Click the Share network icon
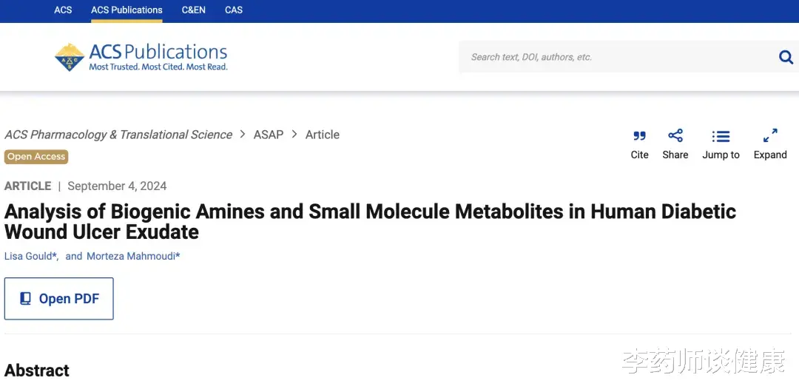 (675, 135)
